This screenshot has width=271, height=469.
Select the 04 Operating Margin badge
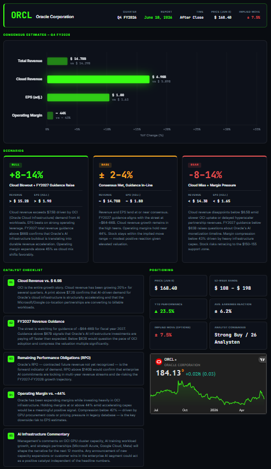[11, 395]
